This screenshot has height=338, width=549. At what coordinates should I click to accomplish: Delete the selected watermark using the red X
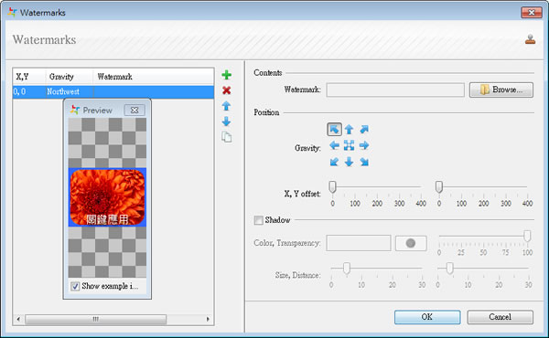point(227,90)
